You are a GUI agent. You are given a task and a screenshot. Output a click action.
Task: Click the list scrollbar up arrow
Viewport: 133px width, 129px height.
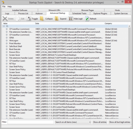[x=129, y=26]
